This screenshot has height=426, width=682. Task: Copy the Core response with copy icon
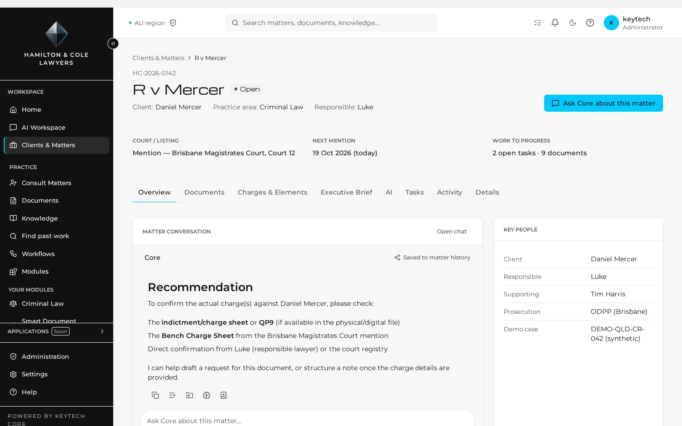click(x=155, y=395)
